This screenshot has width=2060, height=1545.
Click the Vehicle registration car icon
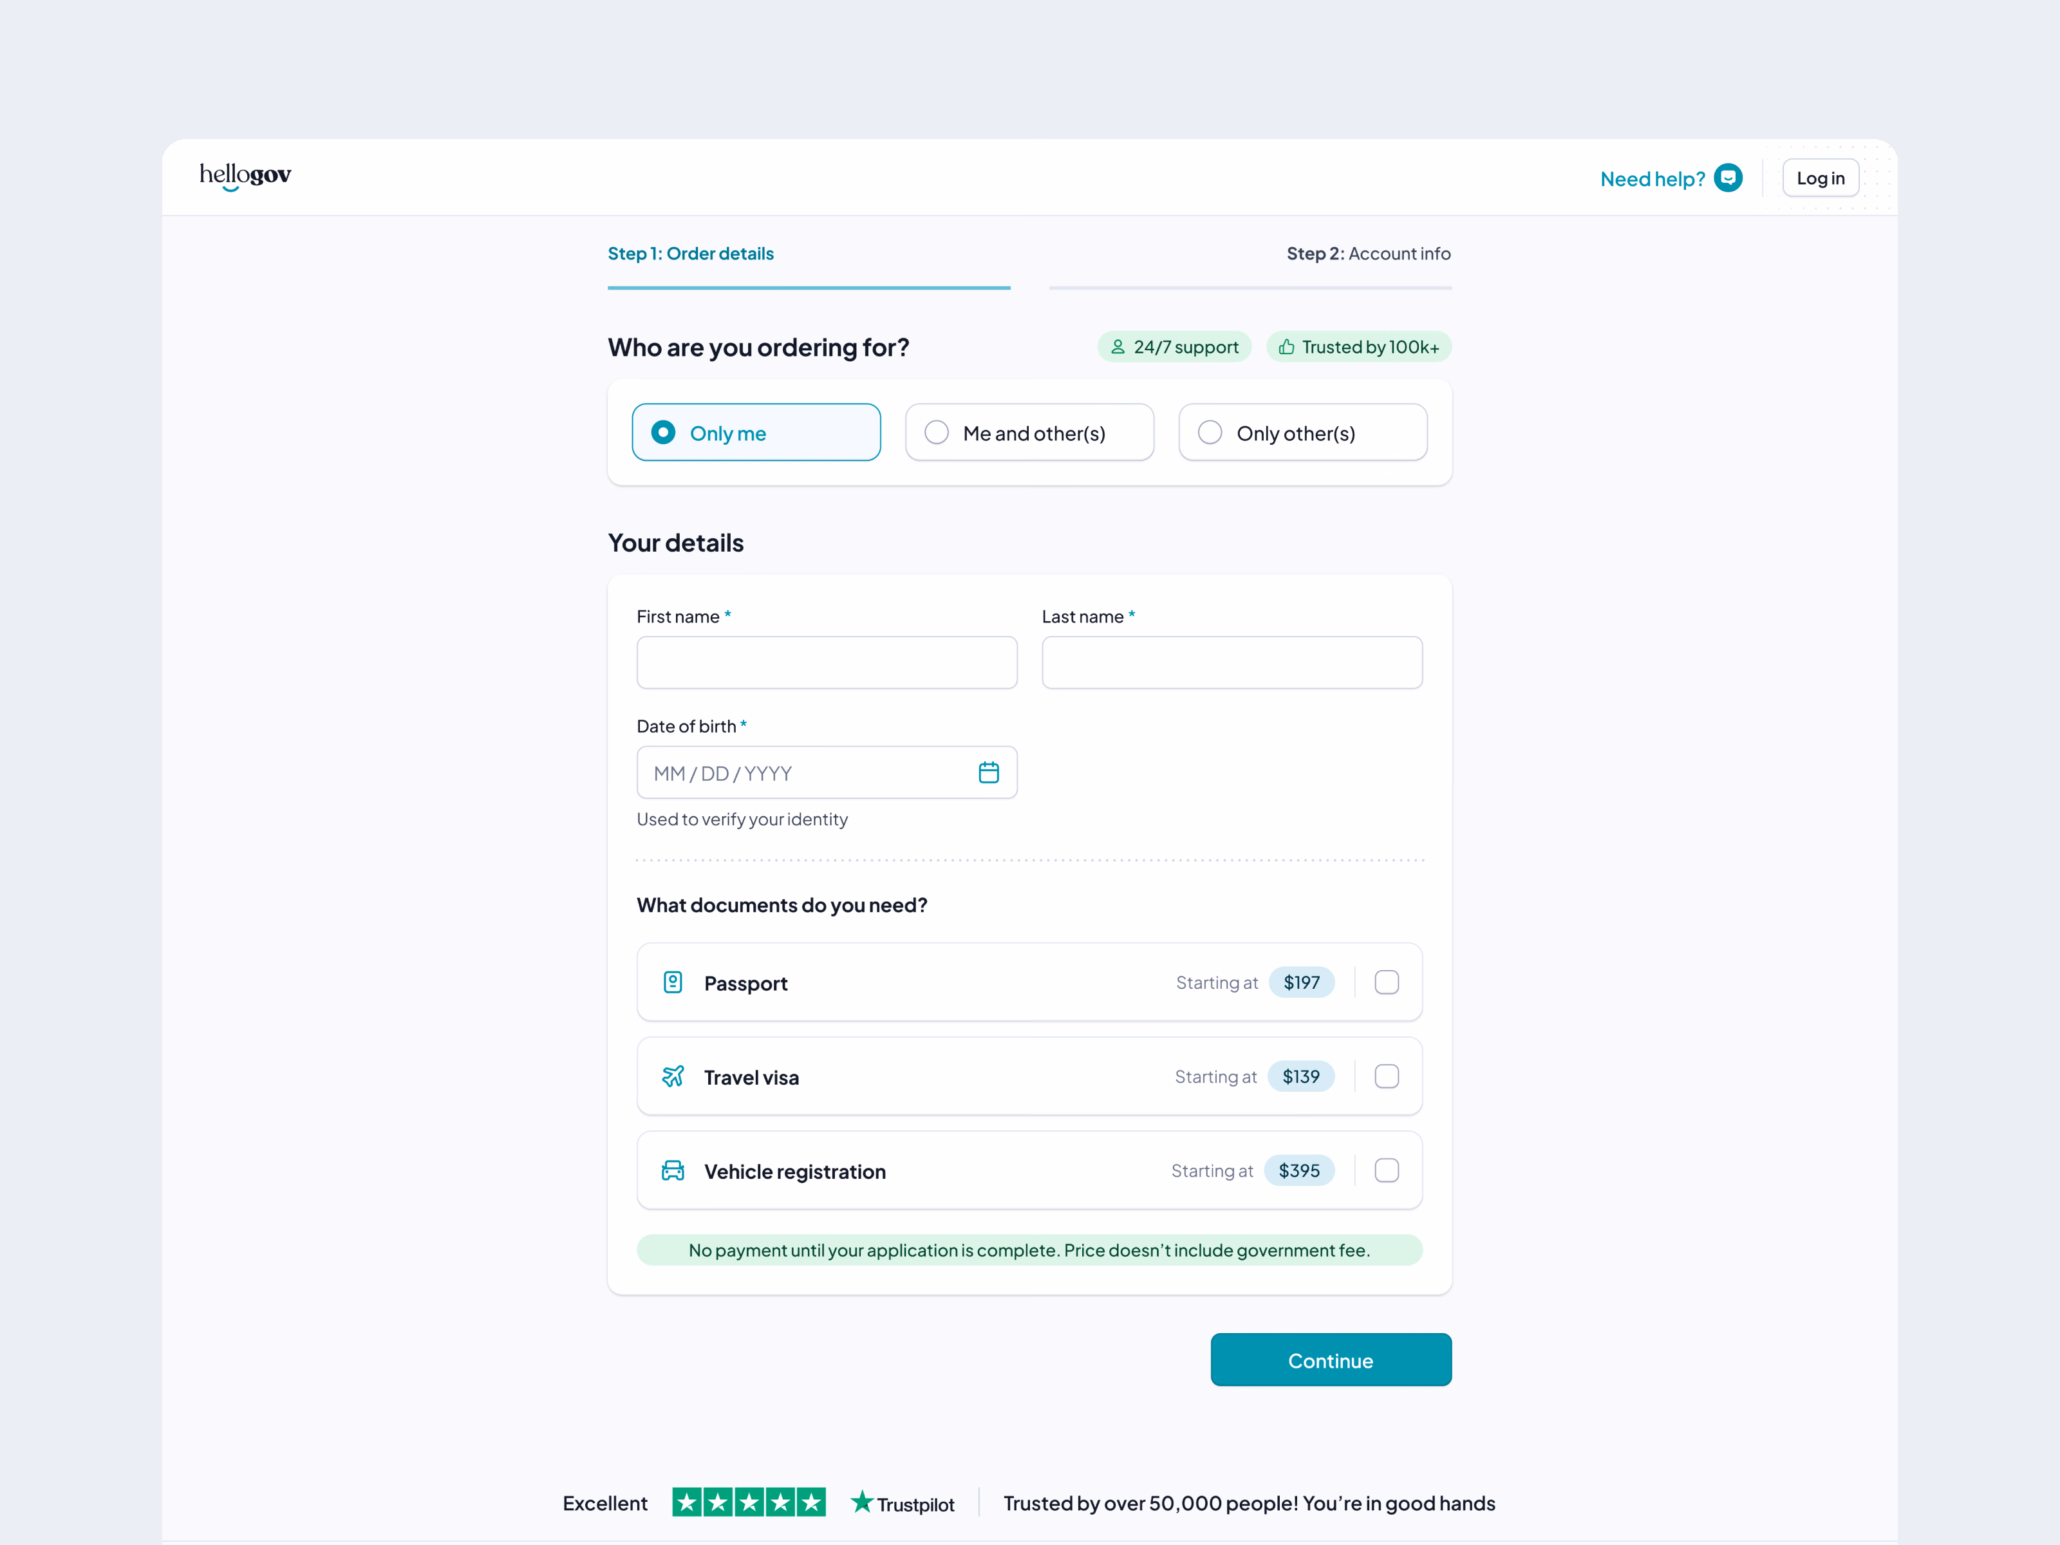[x=672, y=1170]
